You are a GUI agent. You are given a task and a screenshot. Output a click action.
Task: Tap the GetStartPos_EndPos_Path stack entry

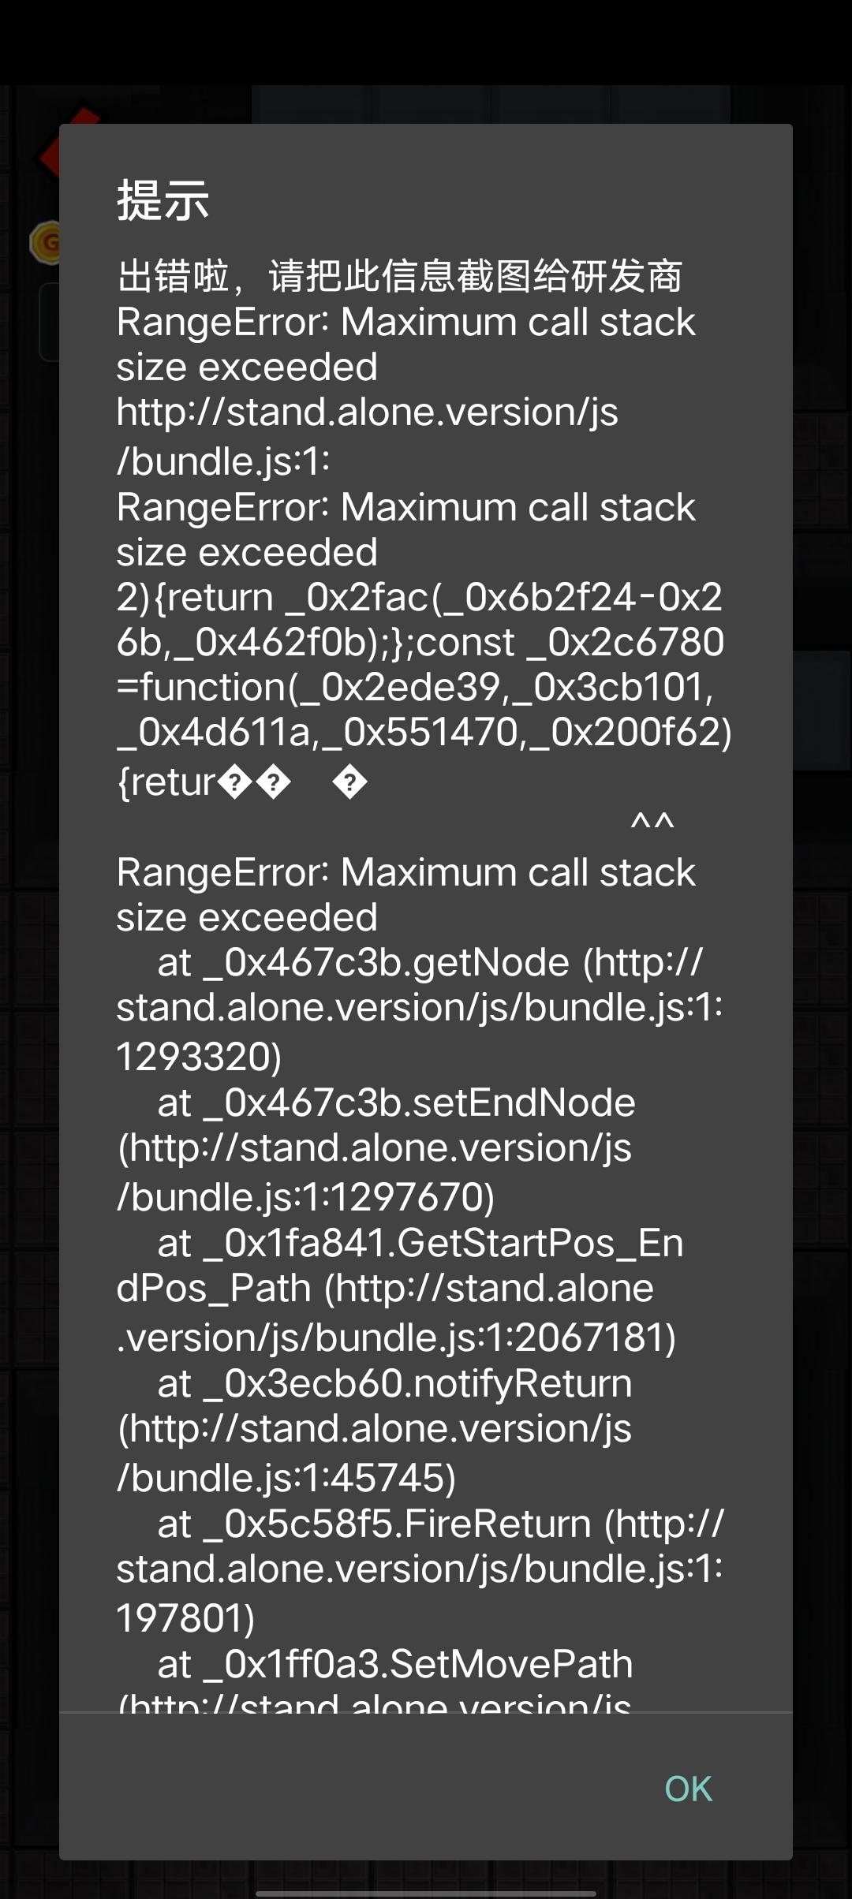click(420, 1244)
